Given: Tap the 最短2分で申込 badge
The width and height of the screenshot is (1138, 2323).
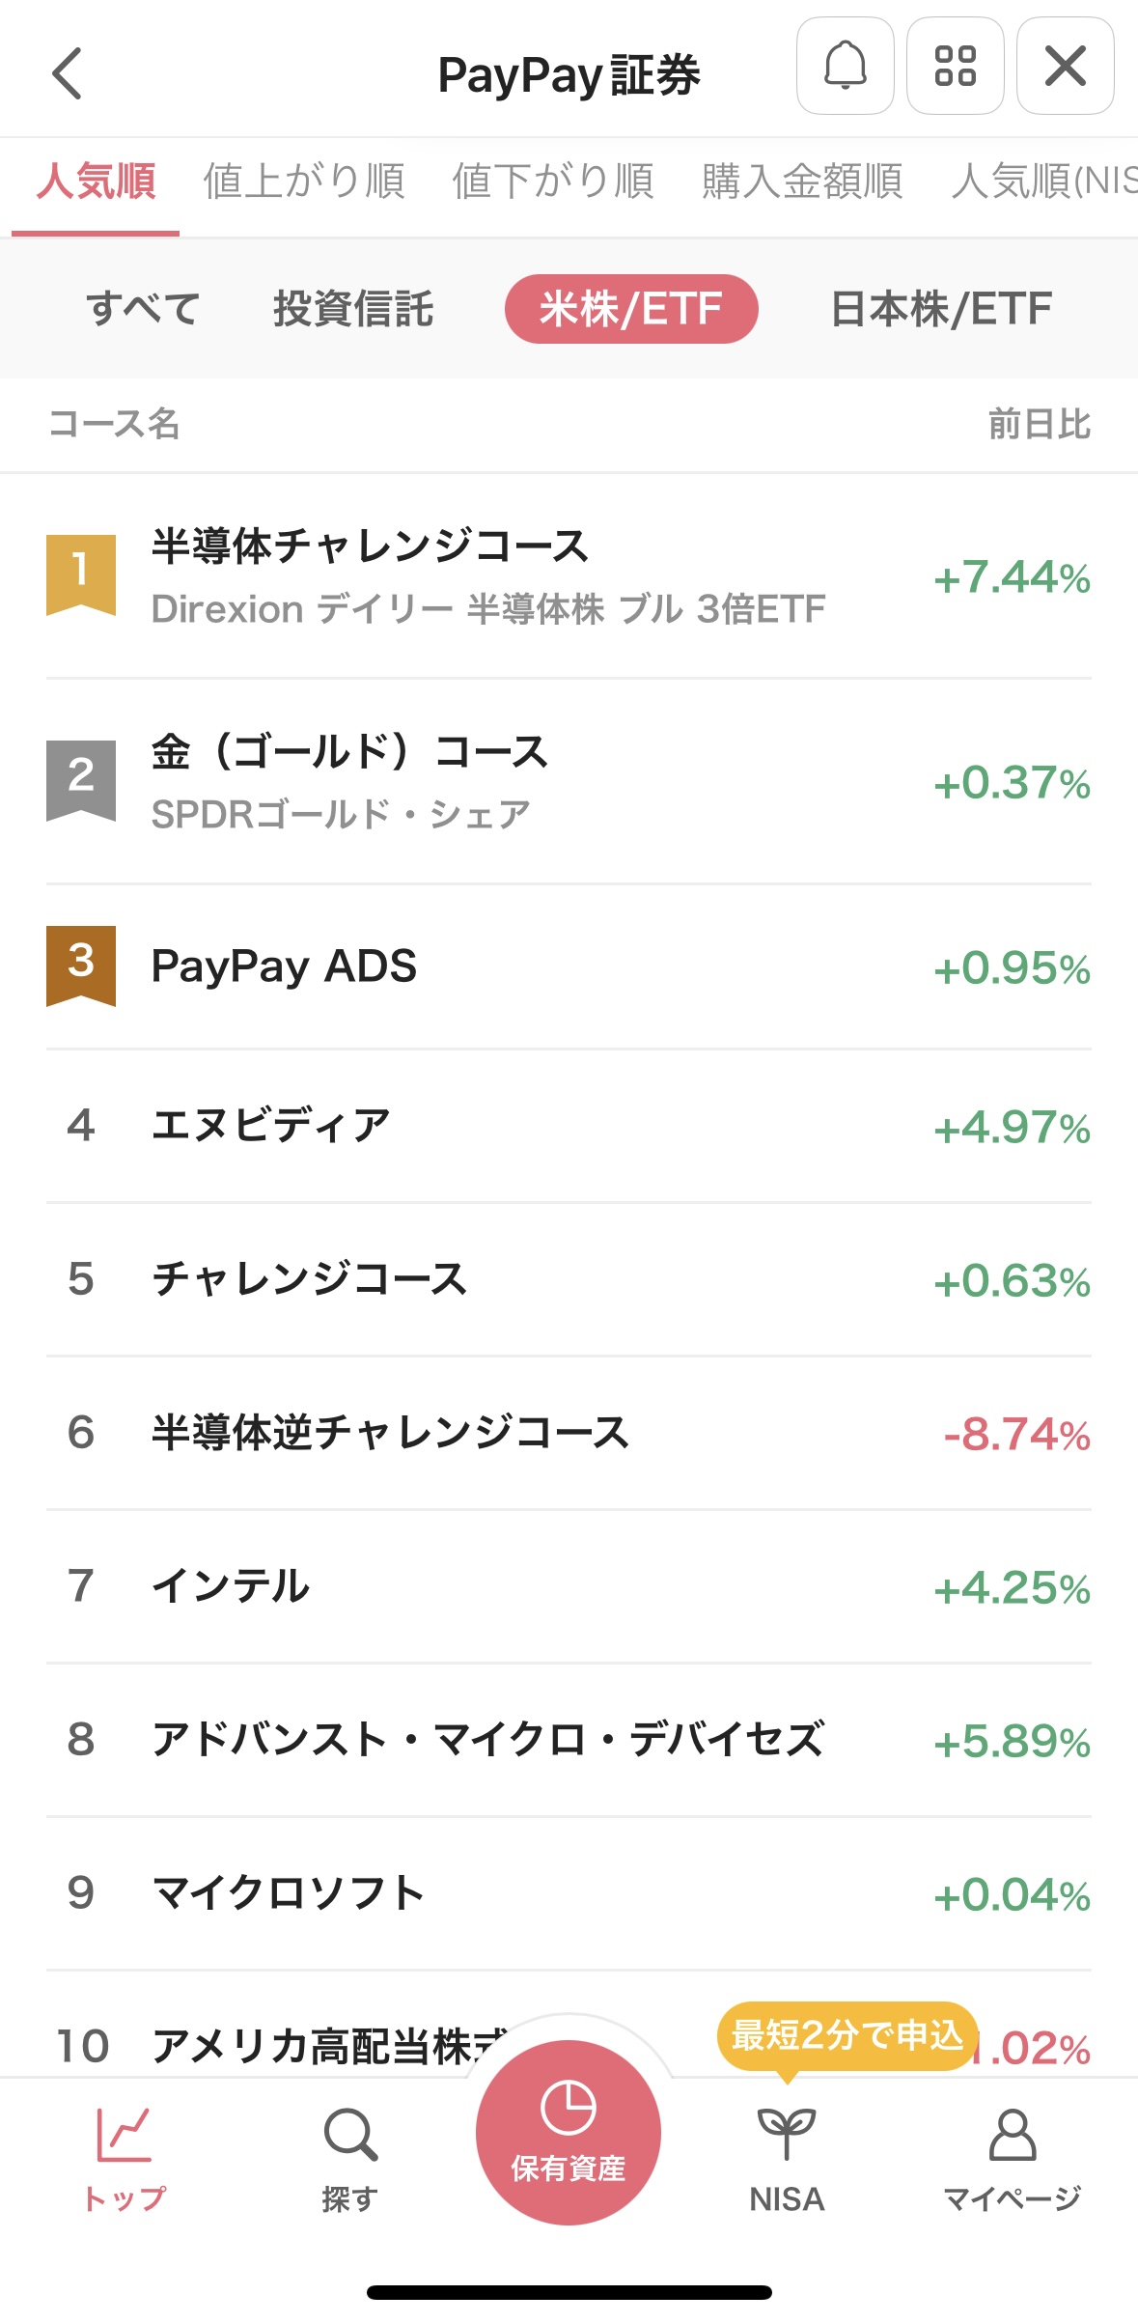Looking at the screenshot, I should (x=847, y=2035).
